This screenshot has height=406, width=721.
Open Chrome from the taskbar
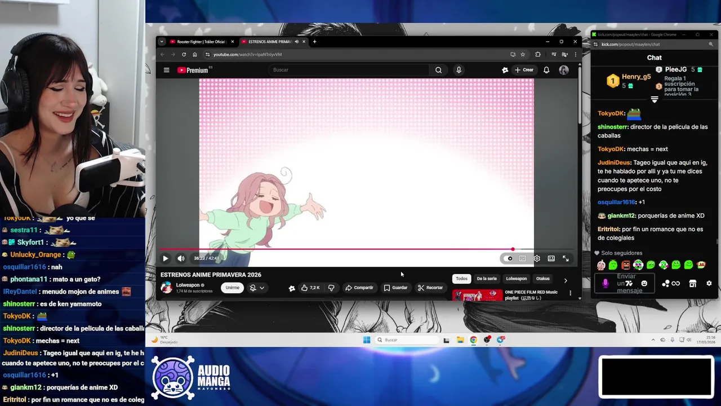tap(473, 340)
